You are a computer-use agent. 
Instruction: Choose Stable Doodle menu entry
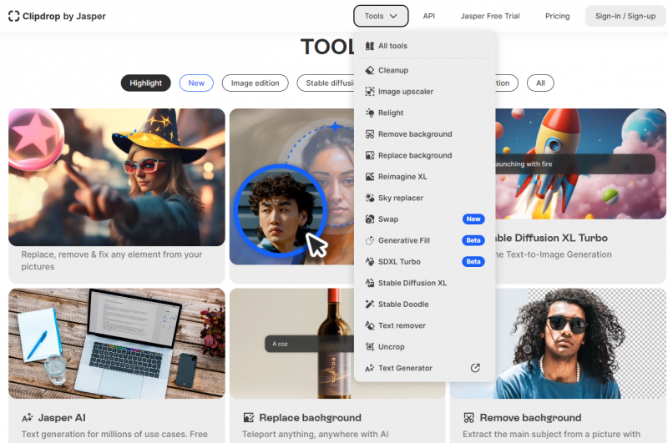tap(424, 305)
